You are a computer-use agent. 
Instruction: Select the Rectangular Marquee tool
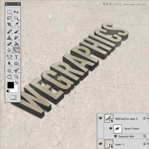(9, 12)
